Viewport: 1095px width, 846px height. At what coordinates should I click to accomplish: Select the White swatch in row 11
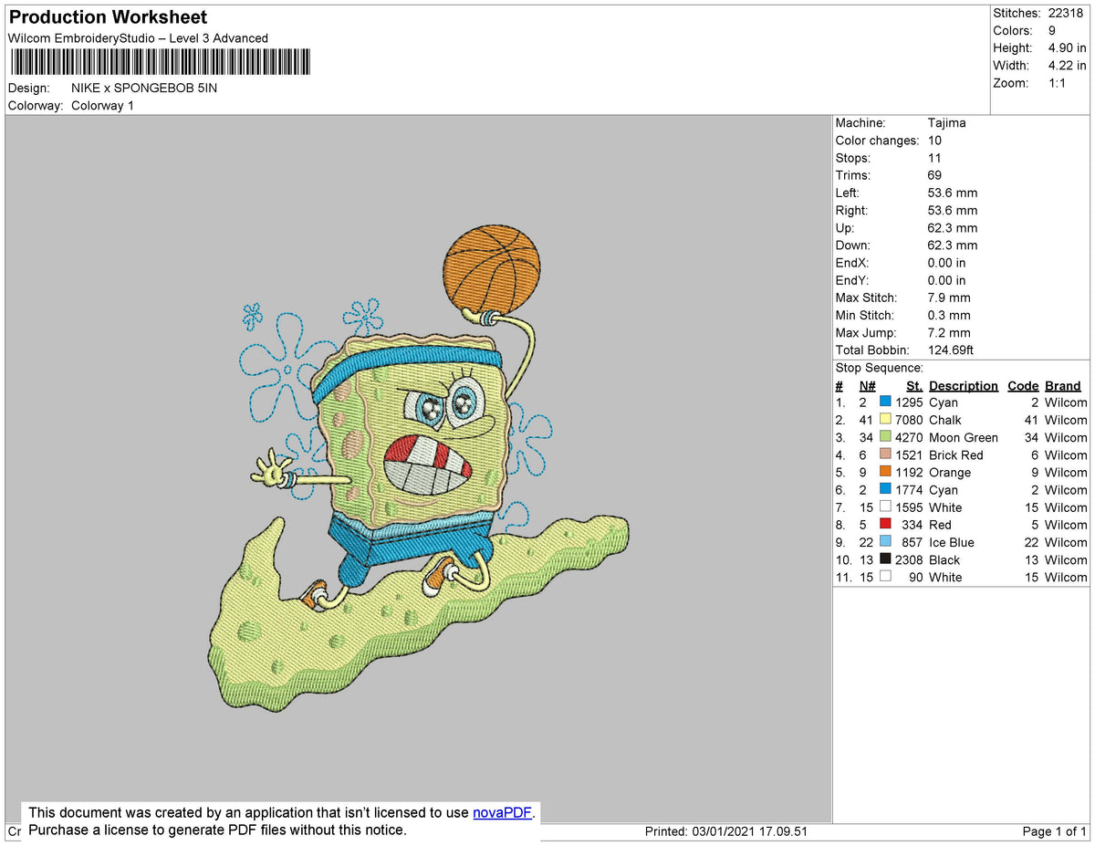click(x=884, y=577)
